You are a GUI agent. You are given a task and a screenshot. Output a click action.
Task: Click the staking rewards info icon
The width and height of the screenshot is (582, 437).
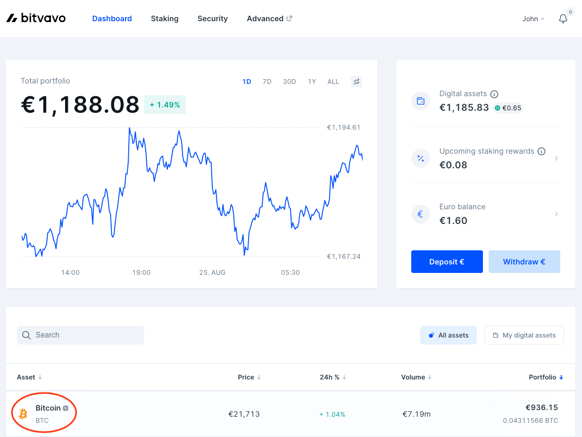tap(541, 151)
